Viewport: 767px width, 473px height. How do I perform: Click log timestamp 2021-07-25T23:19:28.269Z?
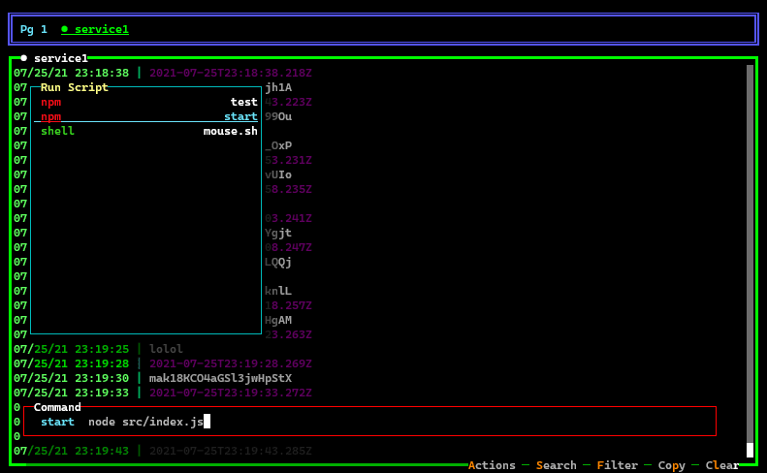point(231,363)
